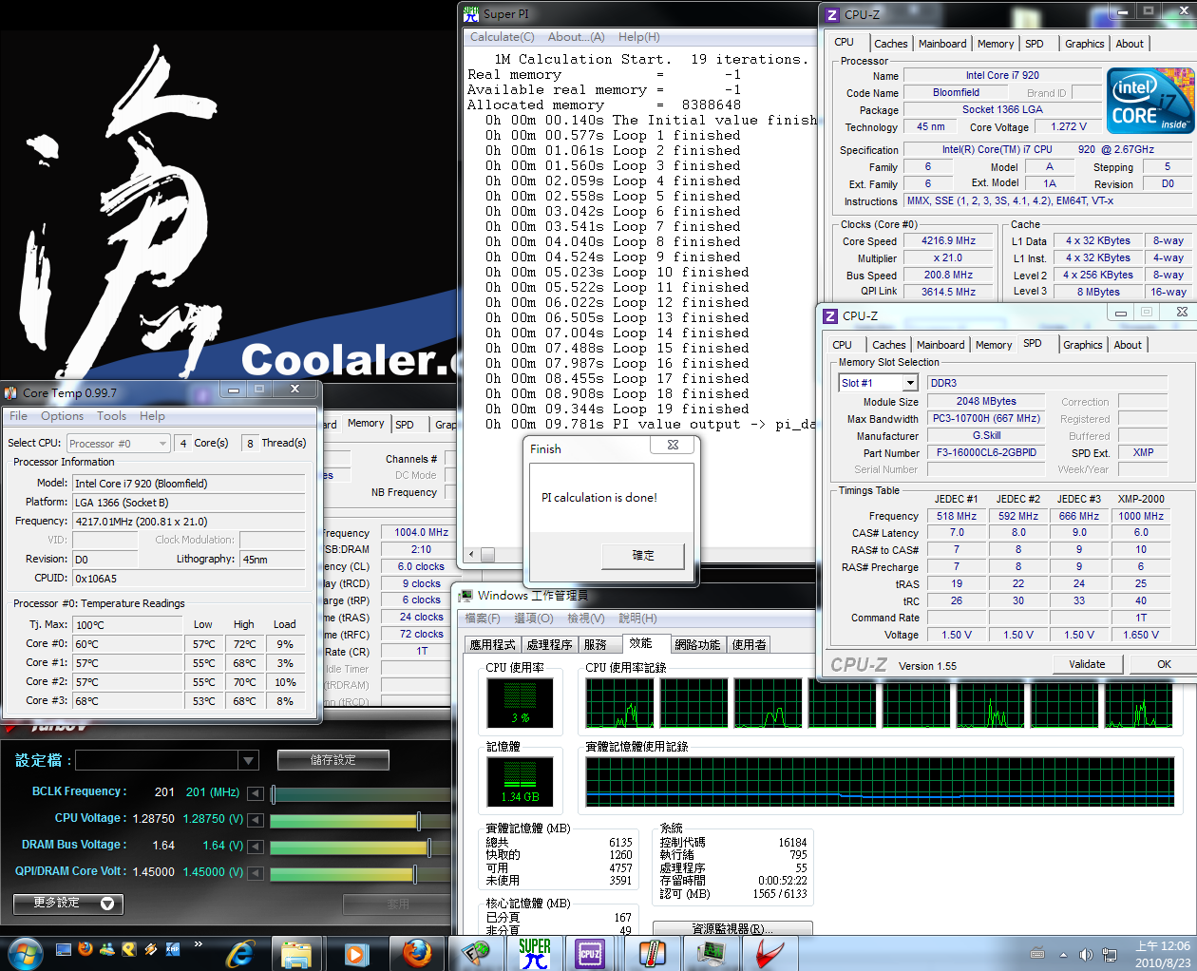Click the Validate button in CPU-Z
Viewport: 1197px width, 971px height.
(1087, 664)
